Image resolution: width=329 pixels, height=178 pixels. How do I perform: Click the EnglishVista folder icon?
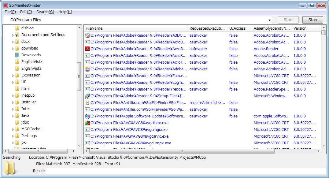[x=17, y=62]
